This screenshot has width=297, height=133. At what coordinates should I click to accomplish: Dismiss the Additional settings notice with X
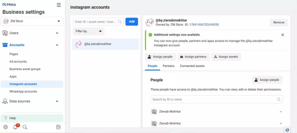click(283, 35)
